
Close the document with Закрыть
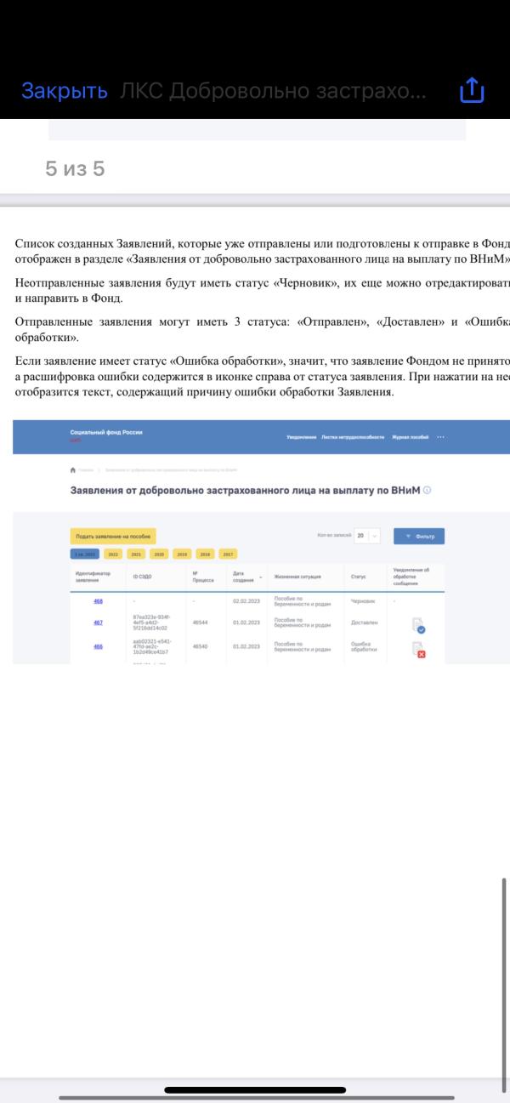click(65, 91)
